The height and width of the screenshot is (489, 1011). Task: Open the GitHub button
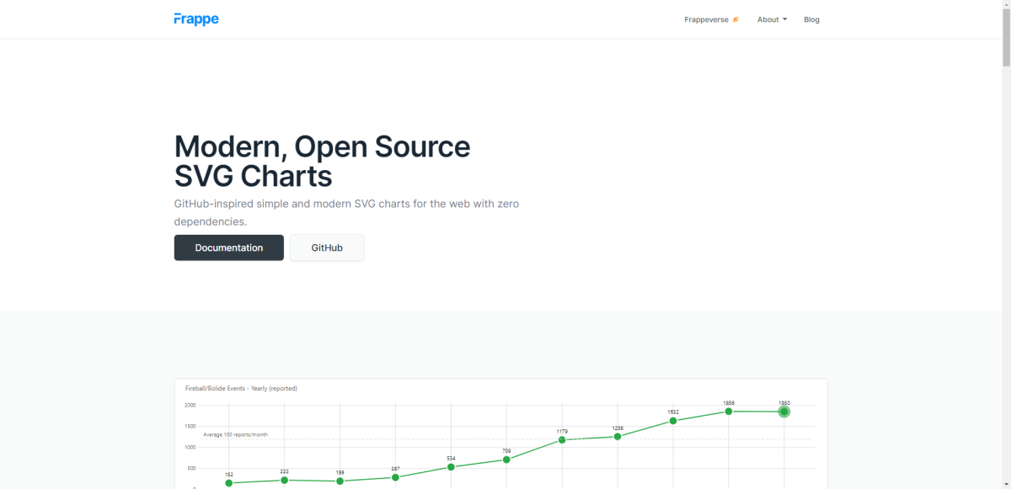tap(327, 247)
